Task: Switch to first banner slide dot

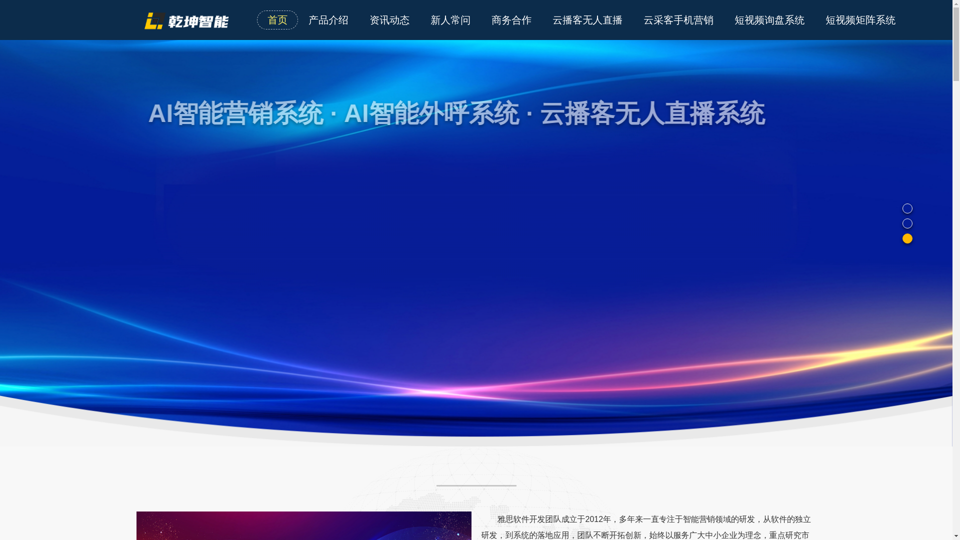Action: 907,208
